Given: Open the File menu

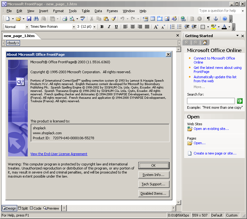Looking at the screenshot, I should [x=9, y=11].
